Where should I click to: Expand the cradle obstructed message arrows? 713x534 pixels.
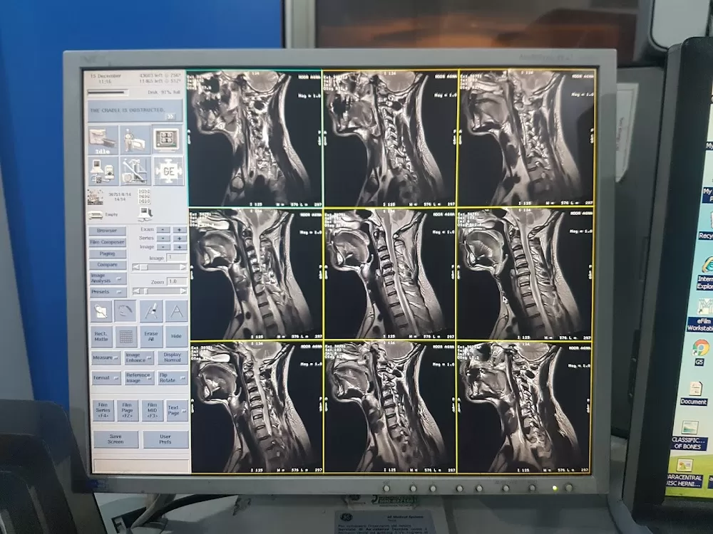170,117
